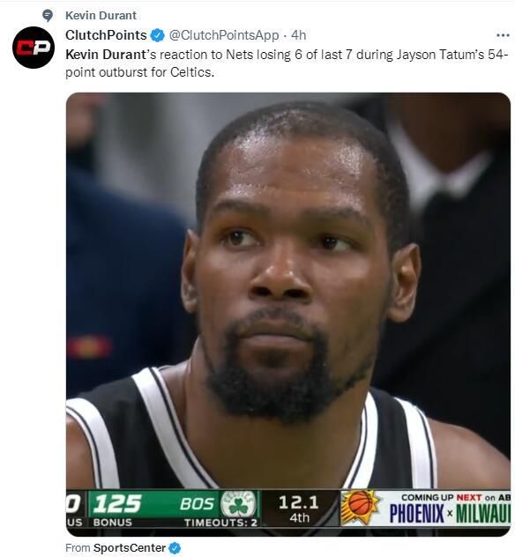Click the tweet text about Tatum's outburst
The width and height of the screenshot is (515, 557).
tap(287, 63)
